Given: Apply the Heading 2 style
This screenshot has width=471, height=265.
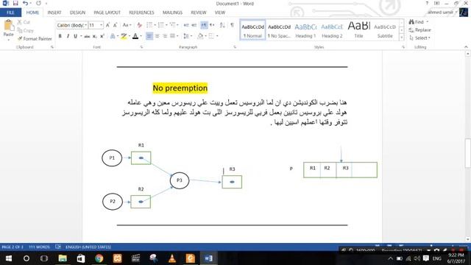Looking at the screenshot, I should pos(332,29).
